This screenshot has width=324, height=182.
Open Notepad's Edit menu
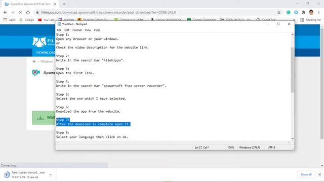[x=67, y=30]
